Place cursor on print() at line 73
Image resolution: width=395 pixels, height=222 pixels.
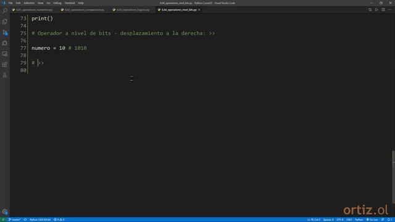43,18
